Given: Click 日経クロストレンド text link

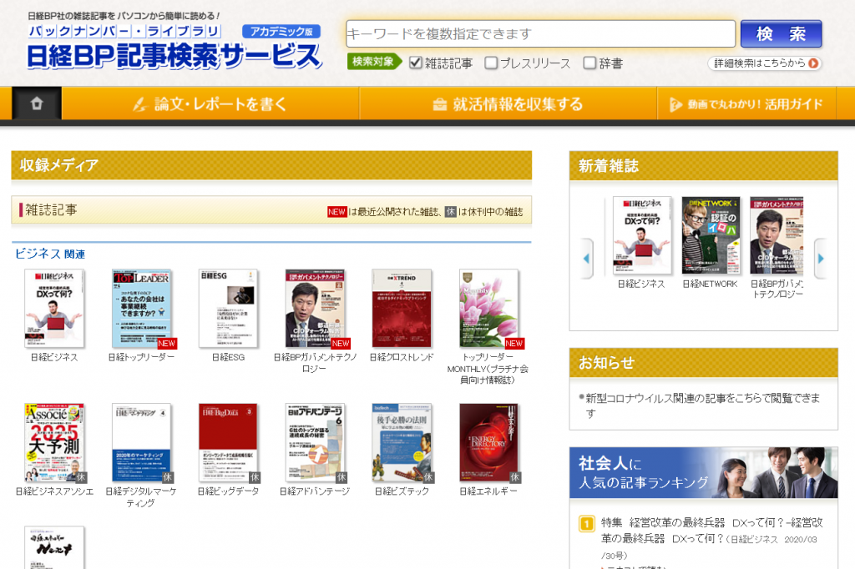Looking at the screenshot, I should pos(402,357).
